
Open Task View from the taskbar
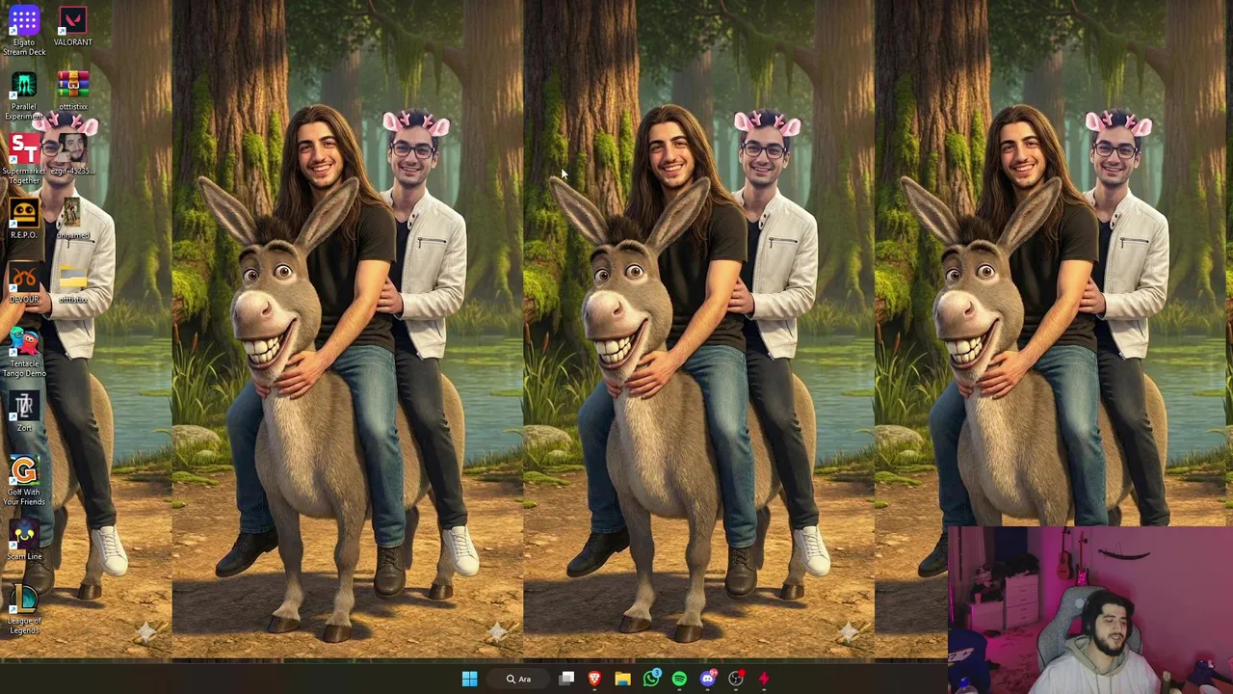pyautogui.click(x=566, y=679)
